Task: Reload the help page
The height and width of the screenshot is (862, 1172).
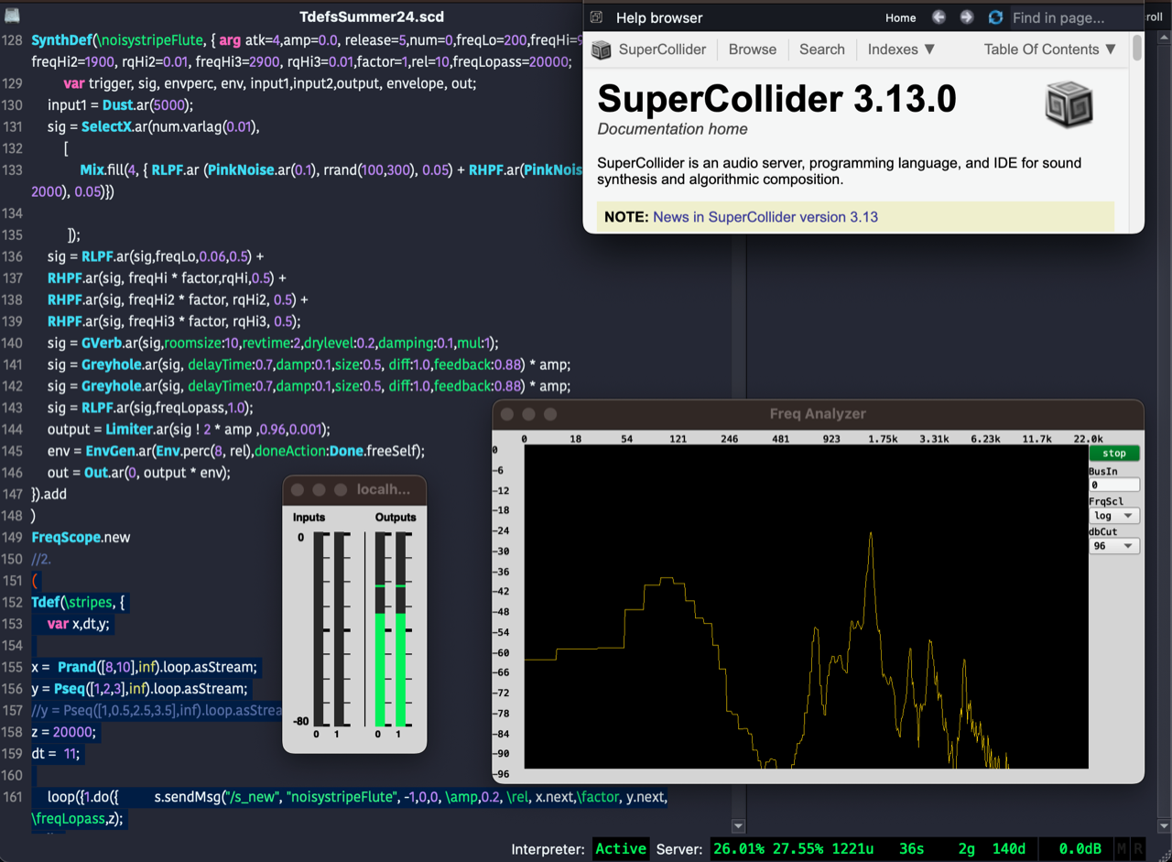Action: click(x=995, y=17)
